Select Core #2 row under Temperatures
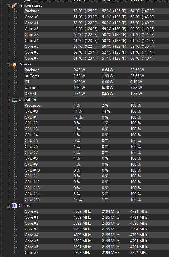The image size is (169, 257). [96, 29]
